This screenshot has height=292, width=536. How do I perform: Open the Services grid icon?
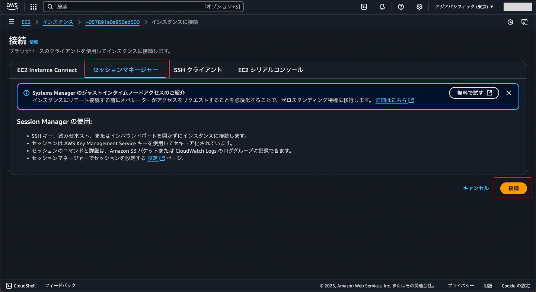coord(33,6)
